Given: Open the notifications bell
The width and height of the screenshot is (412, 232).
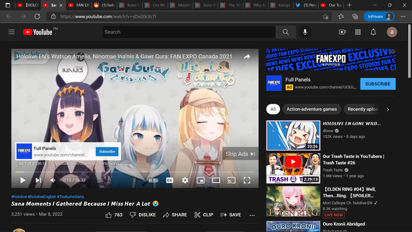Looking at the screenshot, I should coord(373,32).
